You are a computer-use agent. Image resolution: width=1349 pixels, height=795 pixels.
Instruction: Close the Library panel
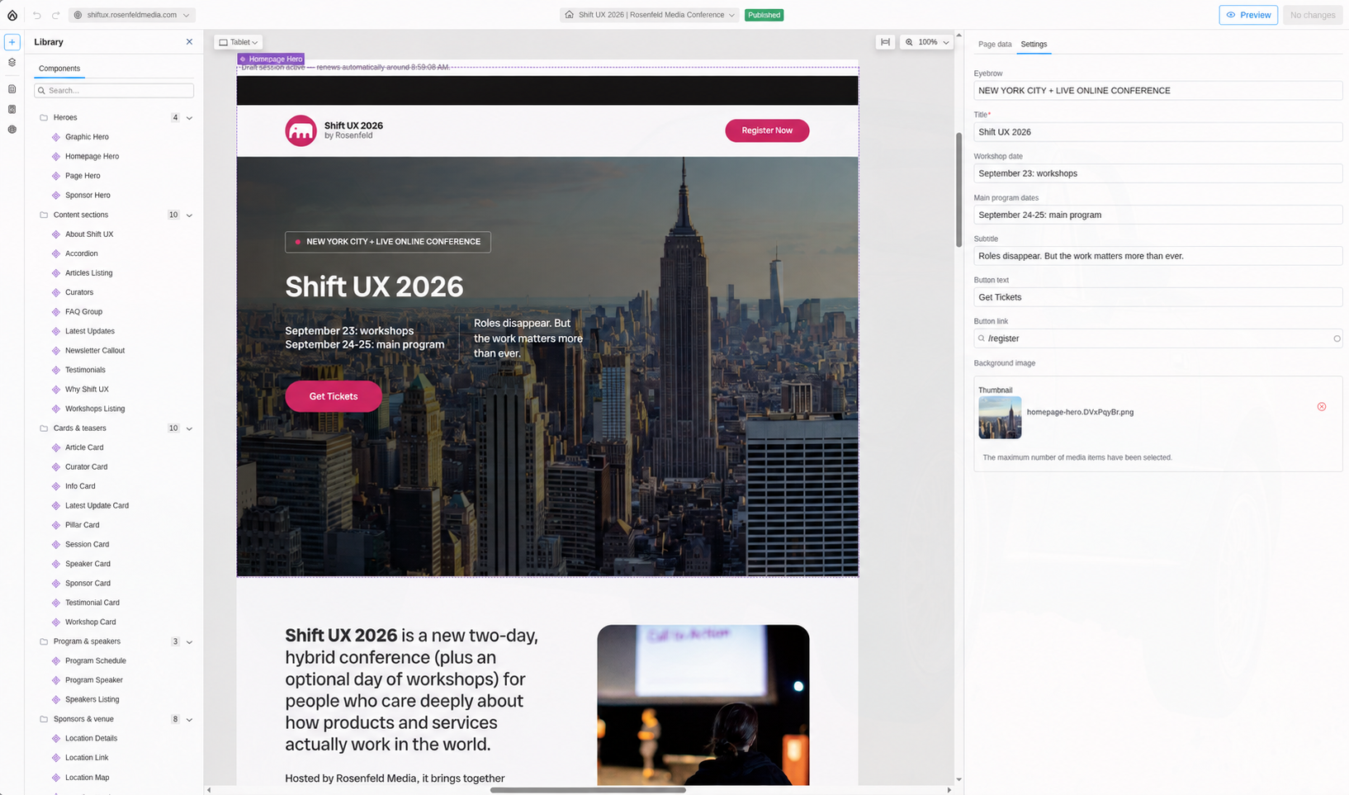189,42
